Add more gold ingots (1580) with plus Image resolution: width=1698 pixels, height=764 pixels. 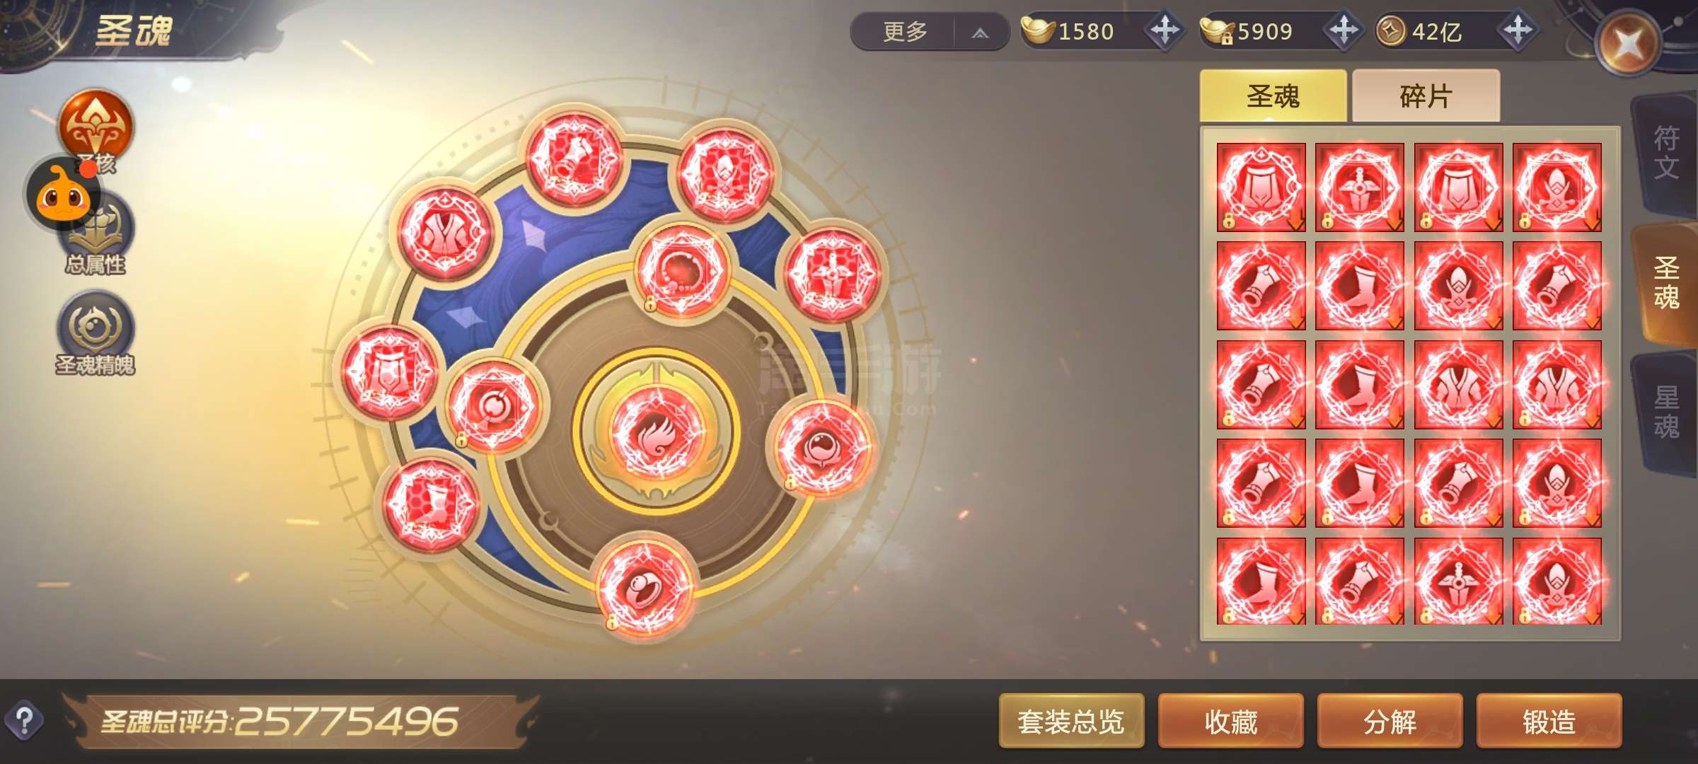1165,30
